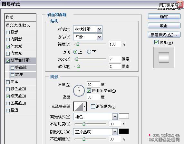Image resolution: width=184 pixels, height=144 pixels.
Task: Tick the 投影 drop shadow checkbox
Action: 8,32
